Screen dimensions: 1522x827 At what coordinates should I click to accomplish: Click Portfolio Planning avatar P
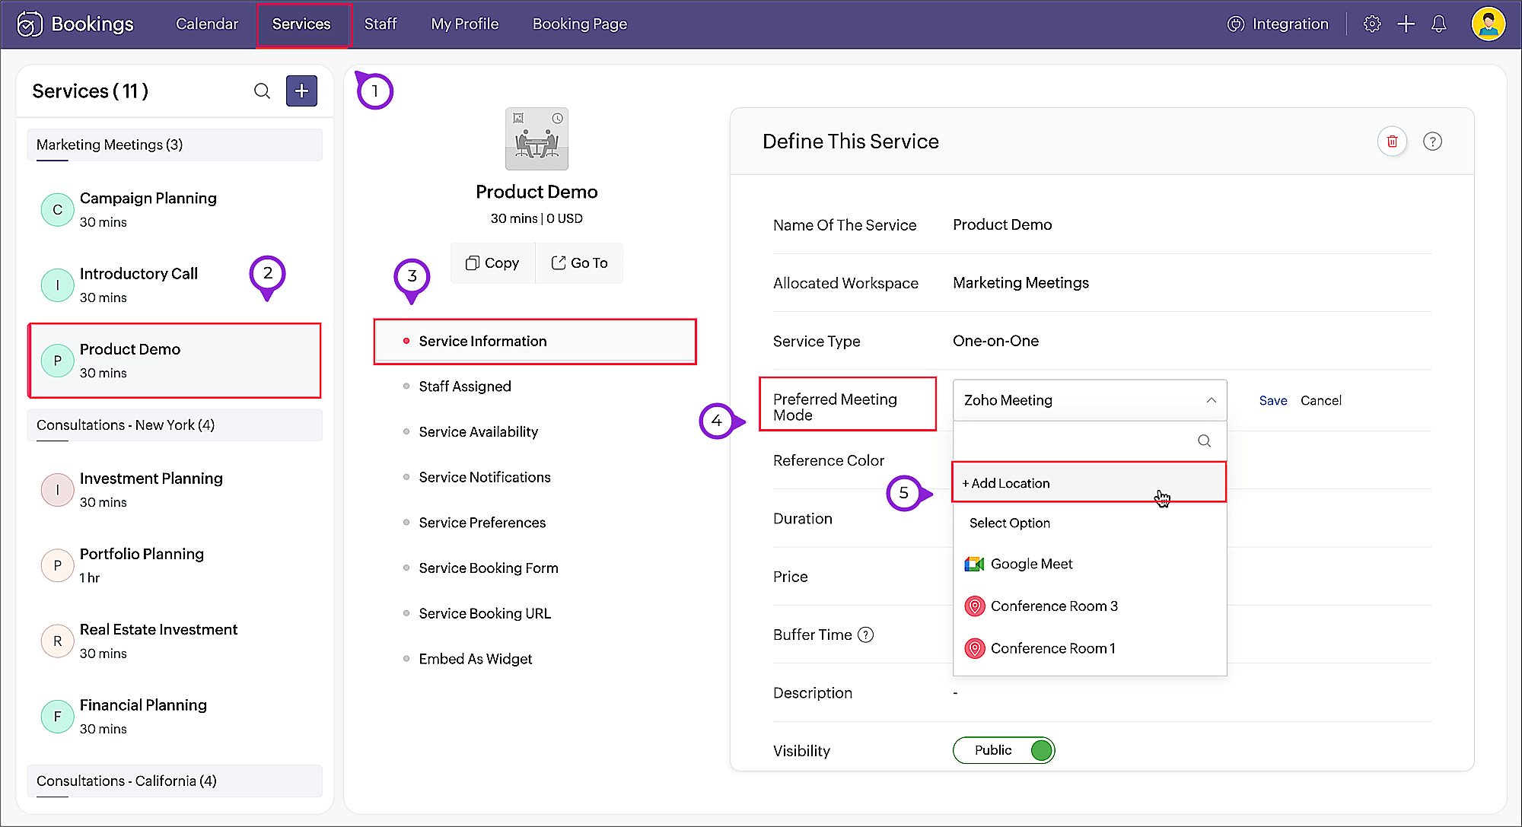(x=57, y=565)
